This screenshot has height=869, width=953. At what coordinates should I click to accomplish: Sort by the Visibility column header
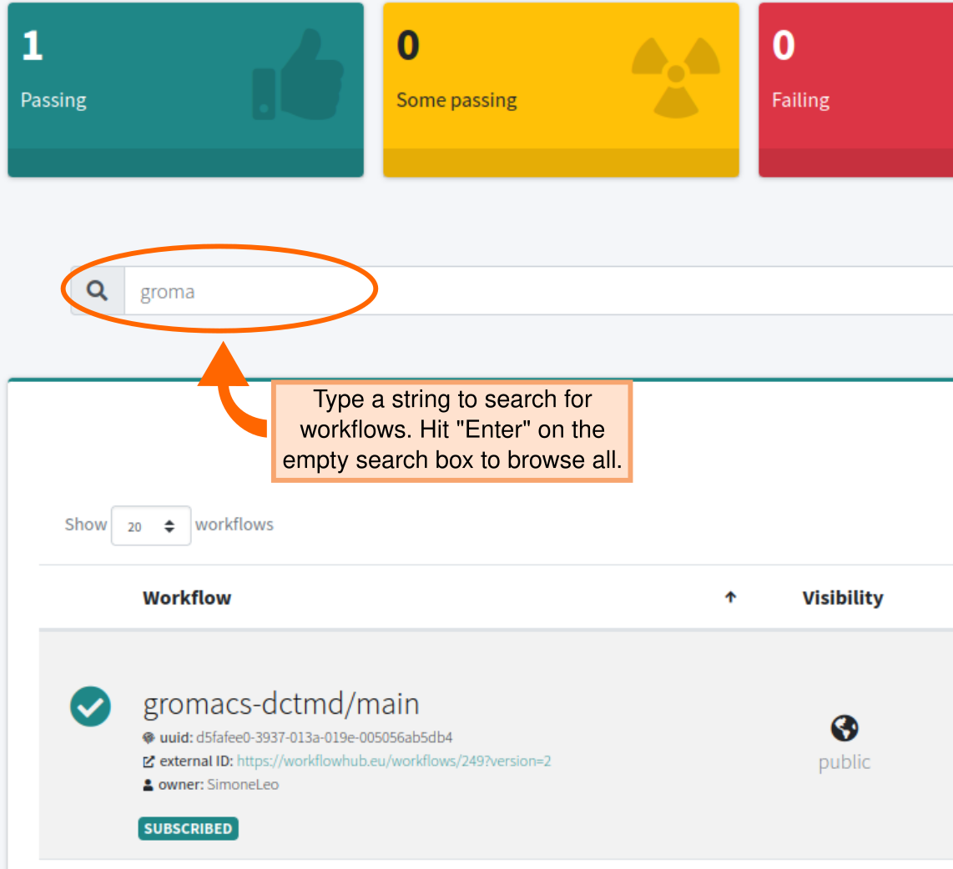coord(842,598)
